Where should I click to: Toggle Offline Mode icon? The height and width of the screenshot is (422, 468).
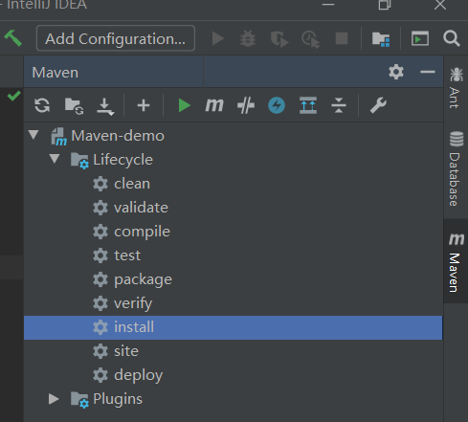click(246, 105)
